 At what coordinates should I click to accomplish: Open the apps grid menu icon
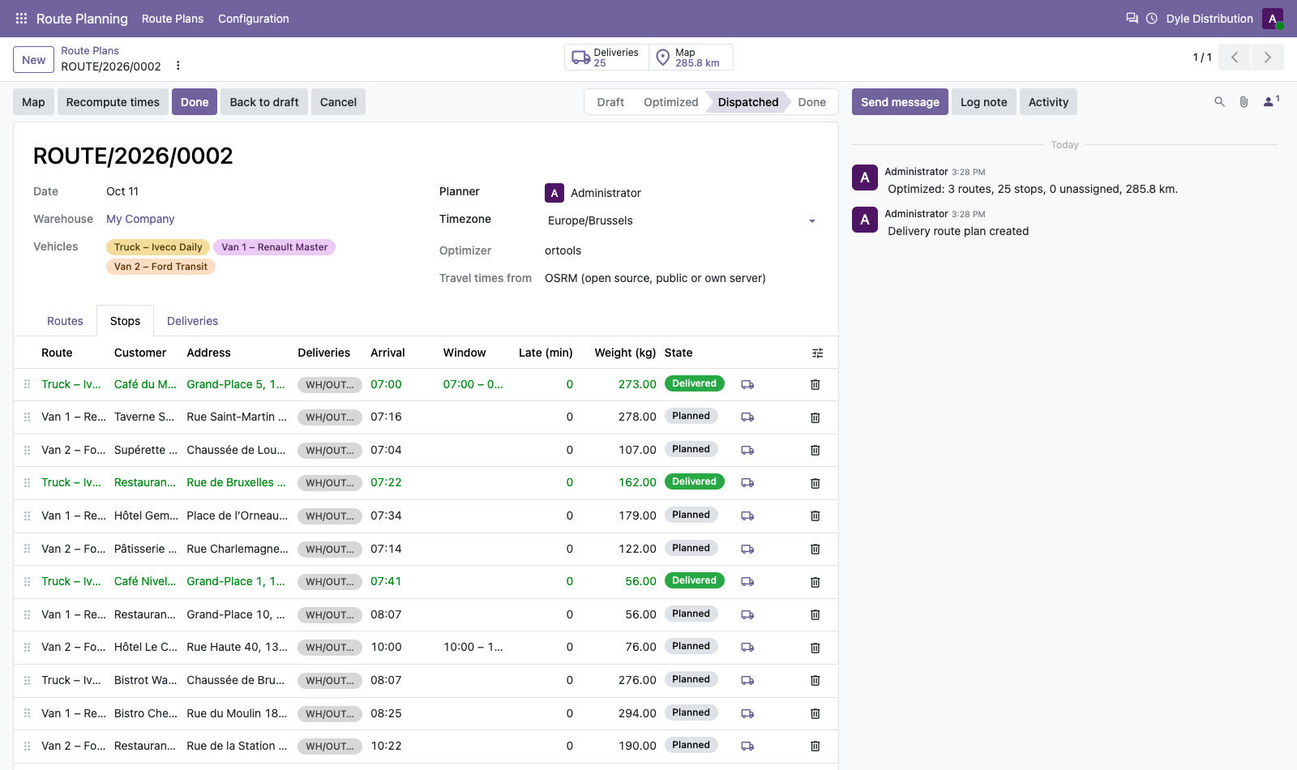(21, 18)
